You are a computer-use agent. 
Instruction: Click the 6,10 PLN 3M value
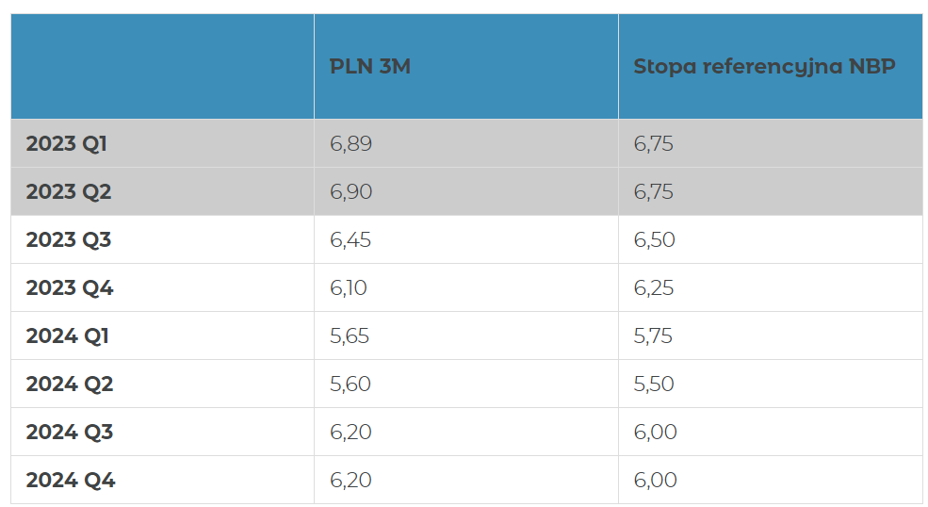pyautogui.click(x=348, y=287)
